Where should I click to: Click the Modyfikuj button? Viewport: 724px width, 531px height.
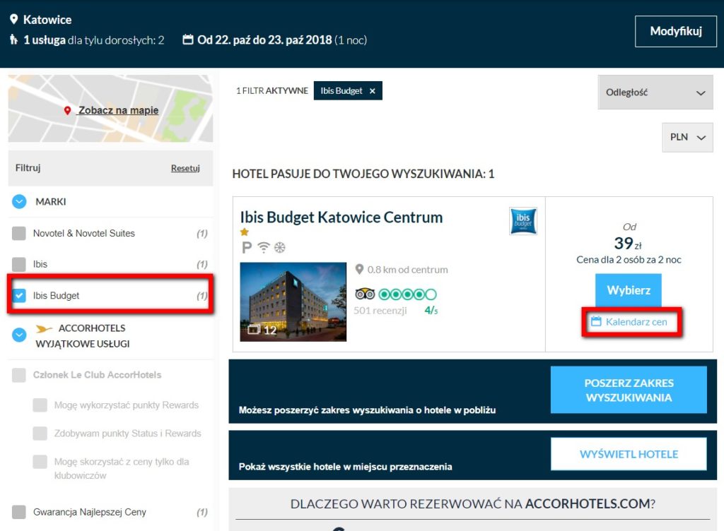pos(676,31)
